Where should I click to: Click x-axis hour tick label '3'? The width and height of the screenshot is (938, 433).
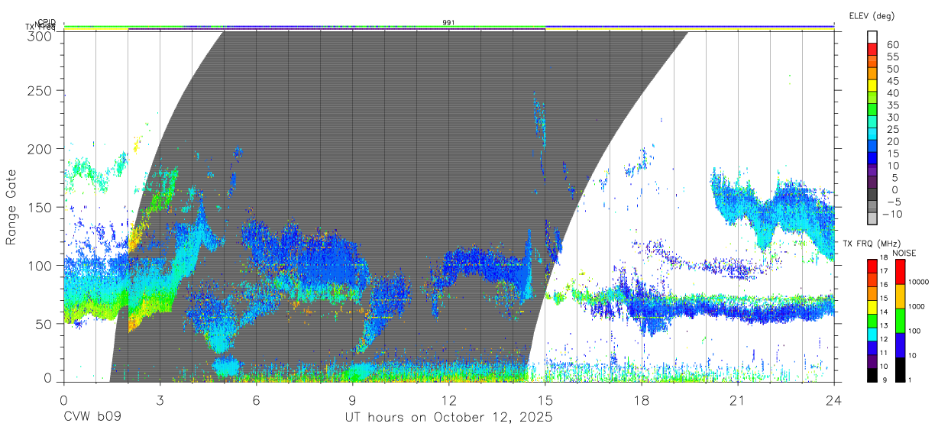[x=160, y=400]
